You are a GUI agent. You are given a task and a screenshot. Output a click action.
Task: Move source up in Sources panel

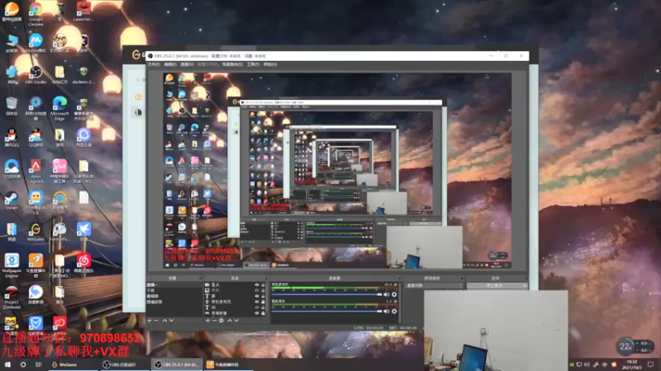click(x=230, y=321)
